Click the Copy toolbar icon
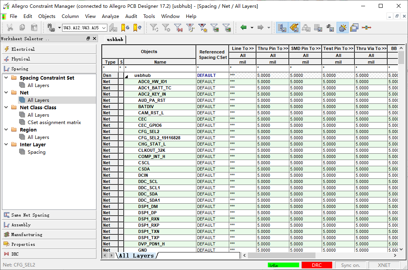The height and width of the screenshot is (270, 408). click(22, 27)
